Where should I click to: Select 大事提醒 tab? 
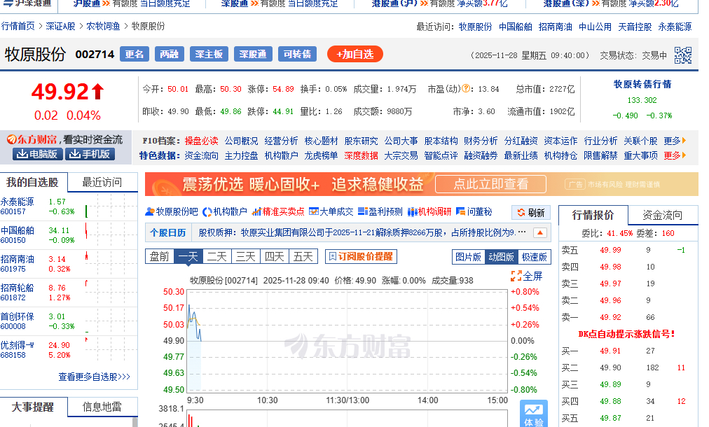(x=32, y=407)
